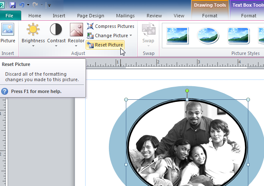
Task: Click the Save icon in quick access toolbar
Action: pyautogui.click(x=13, y=5)
